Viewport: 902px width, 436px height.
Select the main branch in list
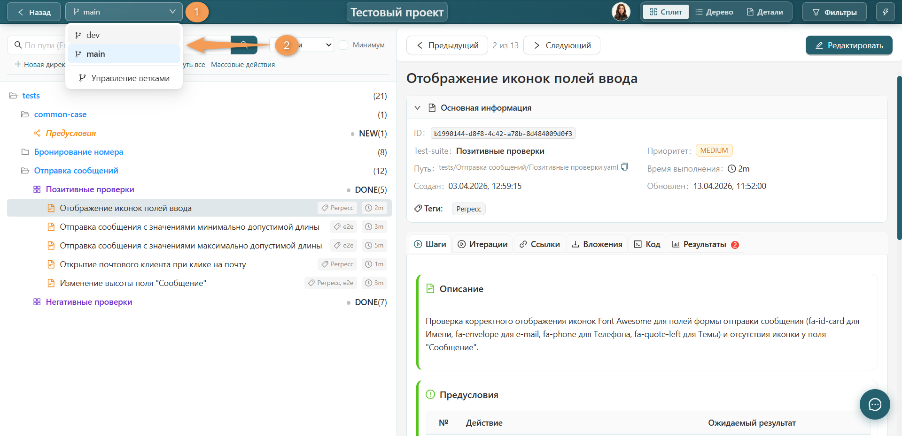pyautogui.click(x=124, y=54)
